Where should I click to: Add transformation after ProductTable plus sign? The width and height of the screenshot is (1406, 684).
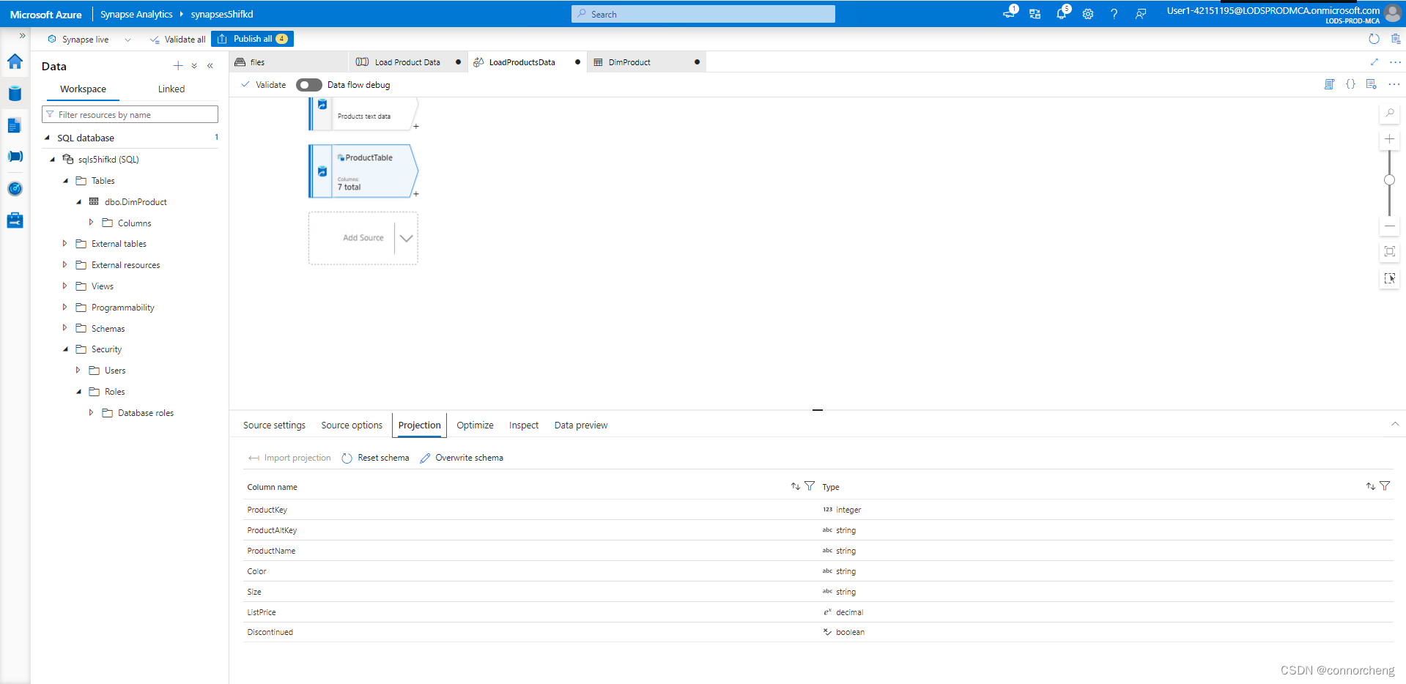[x=416, y=194]
